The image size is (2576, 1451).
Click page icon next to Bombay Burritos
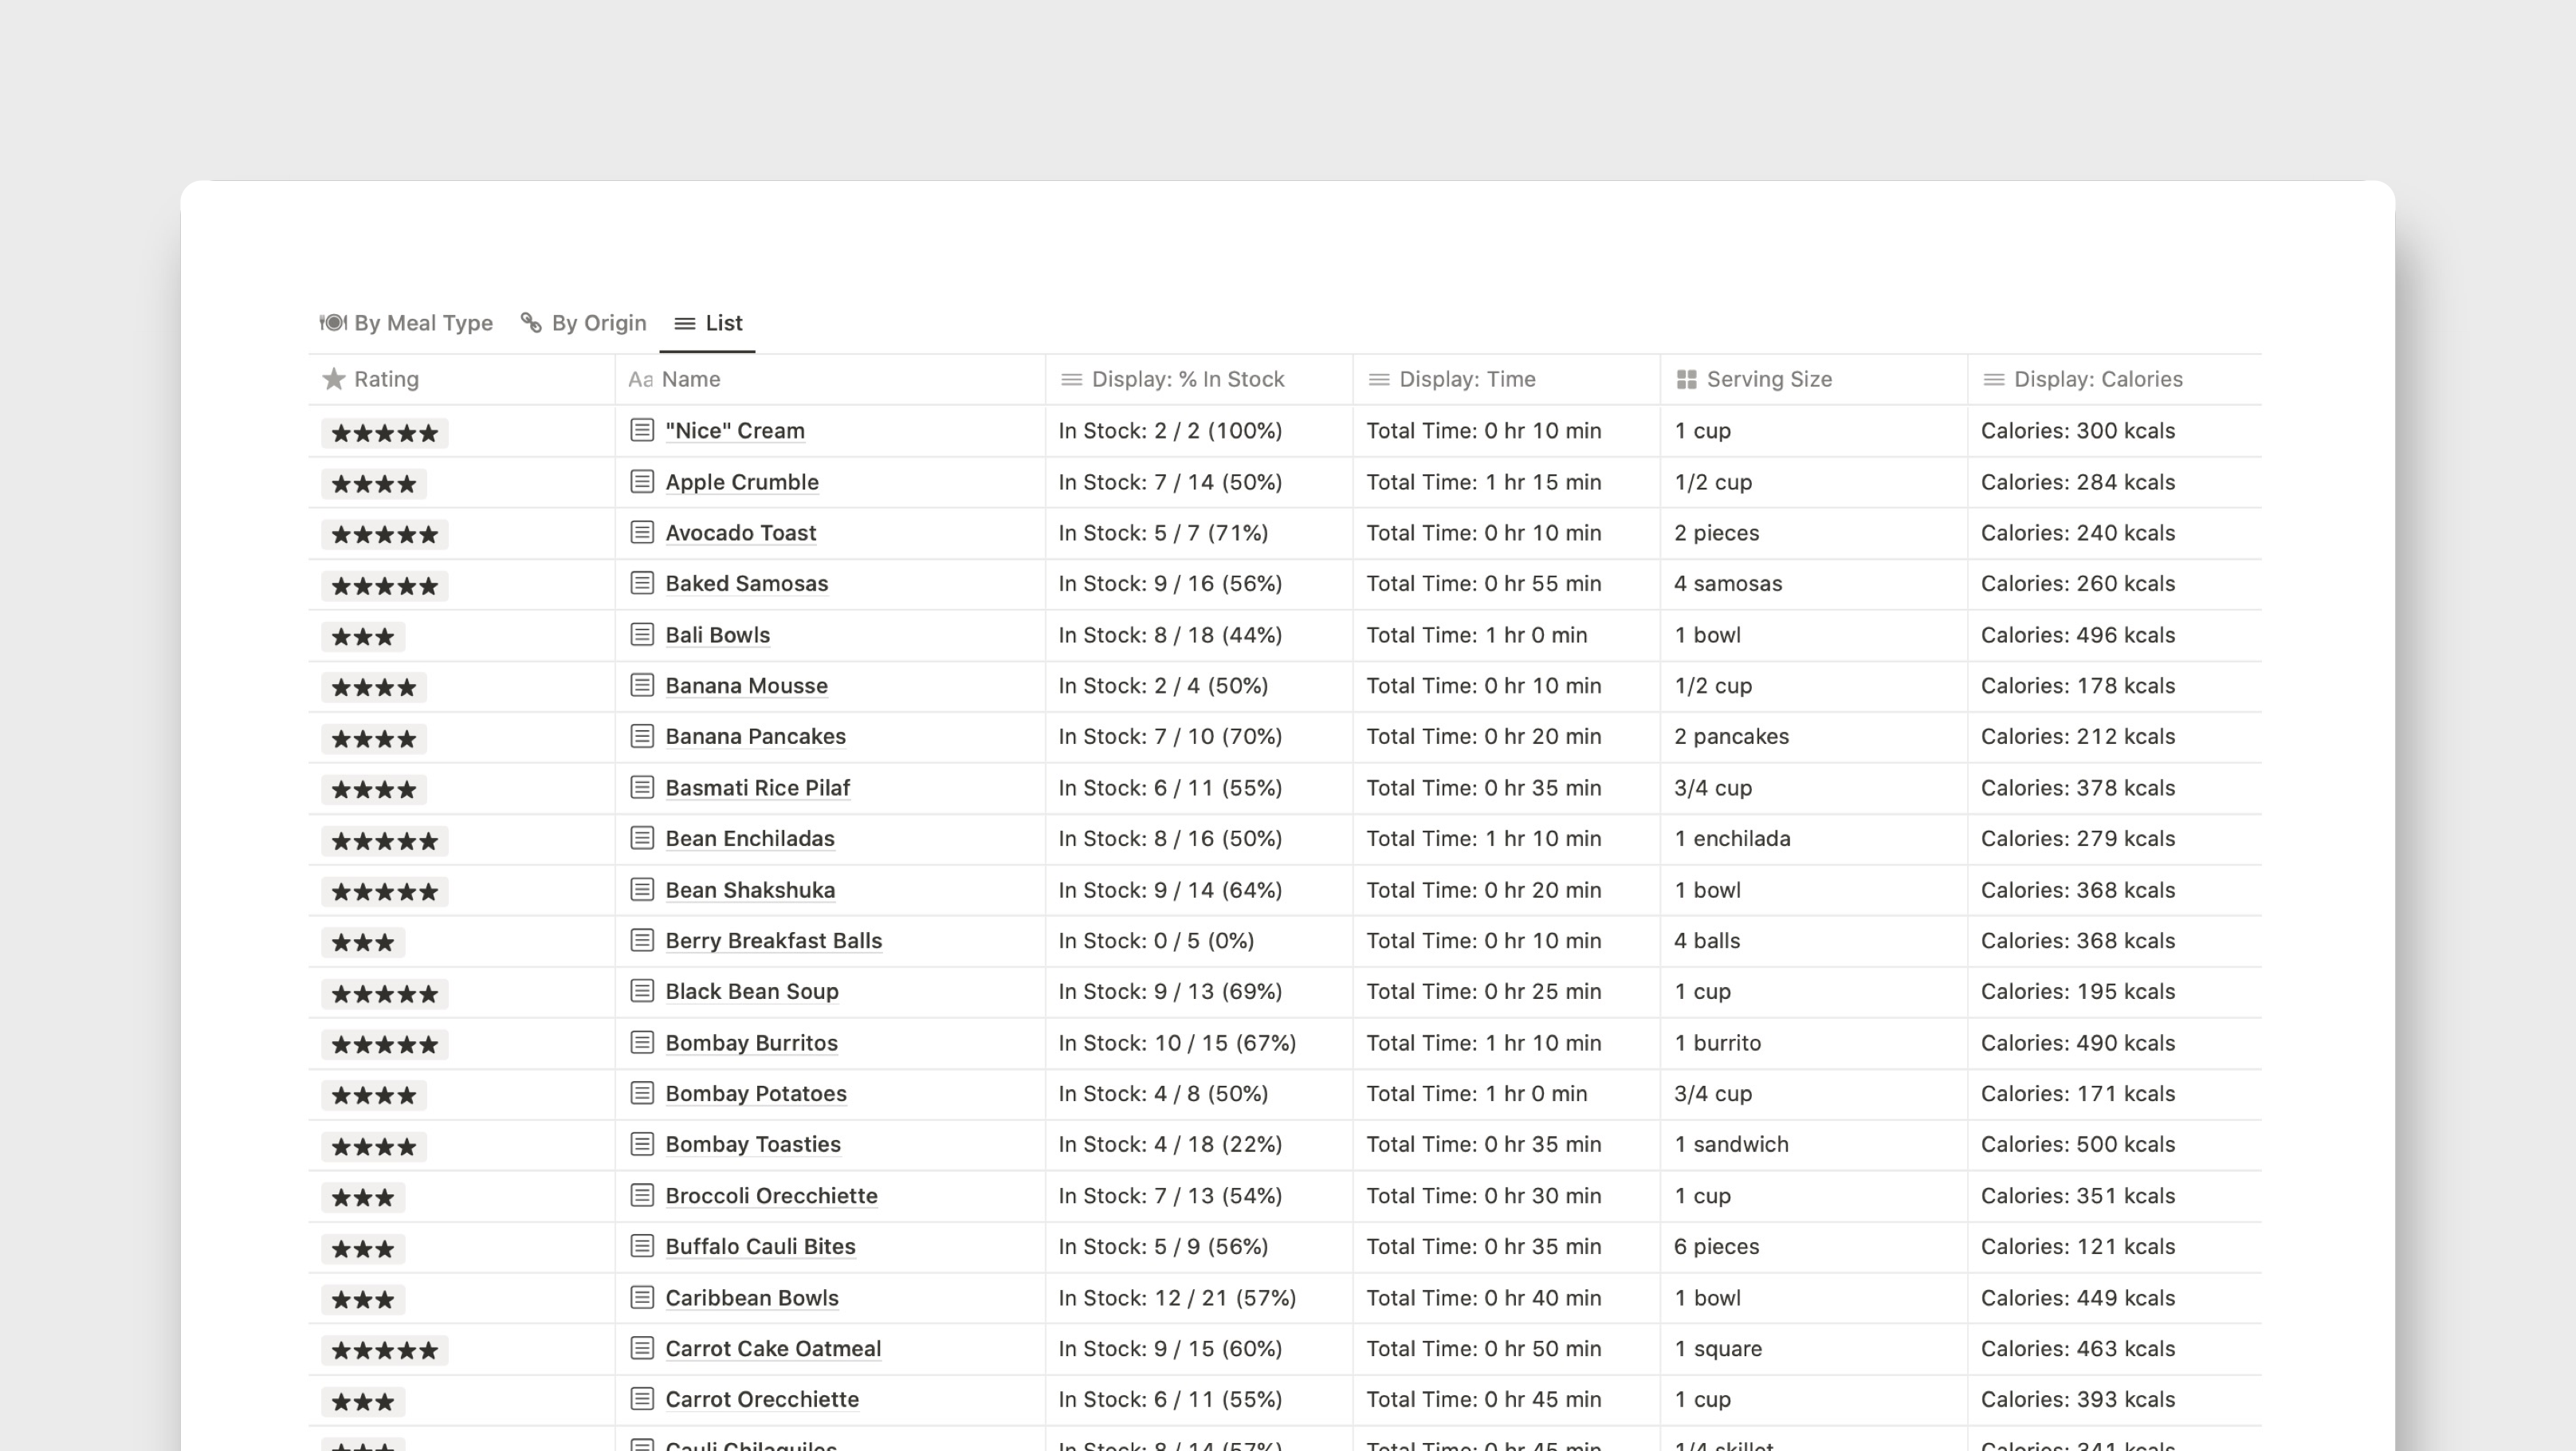point(642,1042)
